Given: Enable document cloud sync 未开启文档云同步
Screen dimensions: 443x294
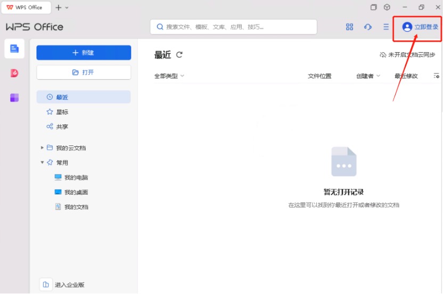Looking at the screenshot, I should [407, 55].
